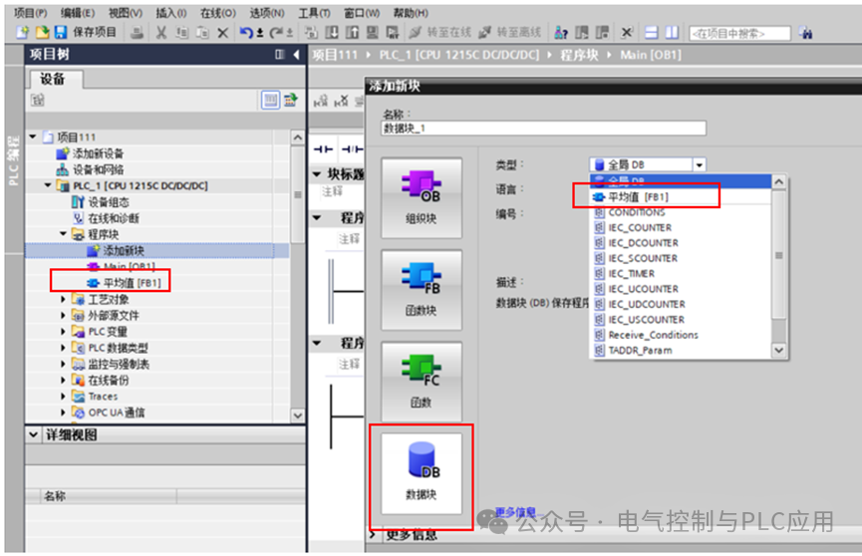Open the 工具(T) menu

(x=314, y=13)
